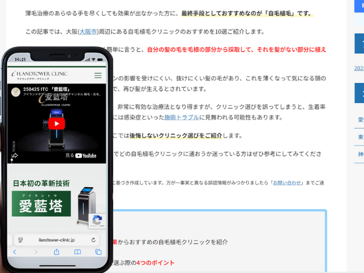Tap the Safari back arrow
The width and height of the screenshot is (364, 273).
[15, 252]
